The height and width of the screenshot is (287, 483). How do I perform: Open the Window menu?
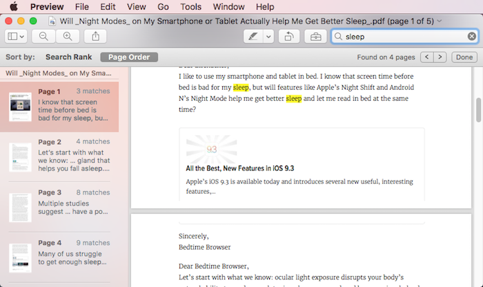[x=228, y=6]
